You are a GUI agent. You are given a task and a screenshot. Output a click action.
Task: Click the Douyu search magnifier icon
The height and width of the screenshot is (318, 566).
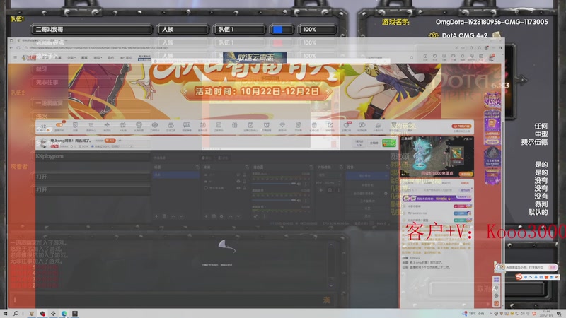click(412, 57)
